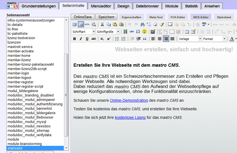Click the insert form icon

click(153, 32)
